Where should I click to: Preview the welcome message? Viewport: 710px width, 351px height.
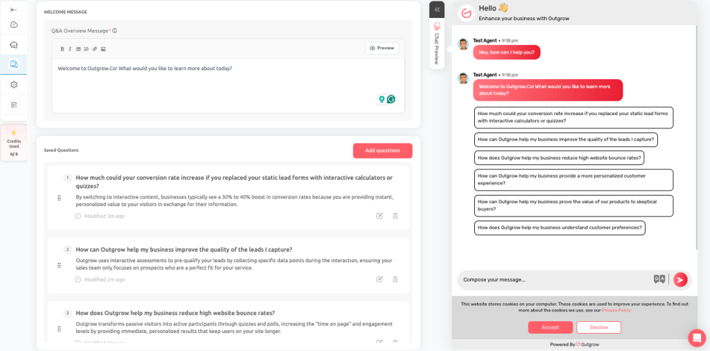point(382,48)
